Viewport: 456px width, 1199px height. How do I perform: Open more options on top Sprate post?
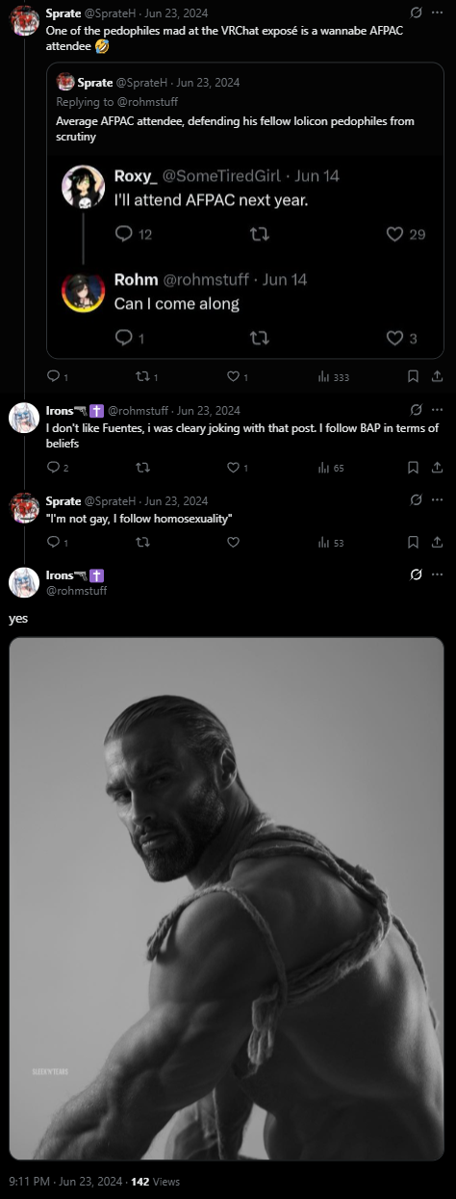pyautogui.click(x=438, y=13)
